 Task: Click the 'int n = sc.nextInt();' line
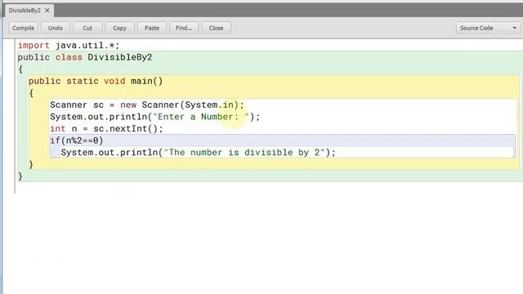106,129
